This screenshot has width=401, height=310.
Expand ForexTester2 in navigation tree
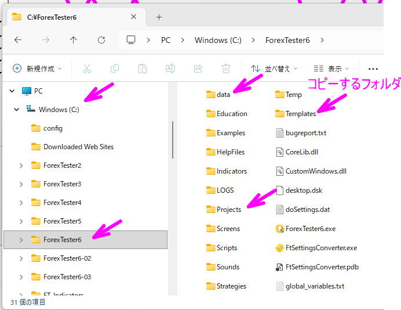[x=21, y=165]
